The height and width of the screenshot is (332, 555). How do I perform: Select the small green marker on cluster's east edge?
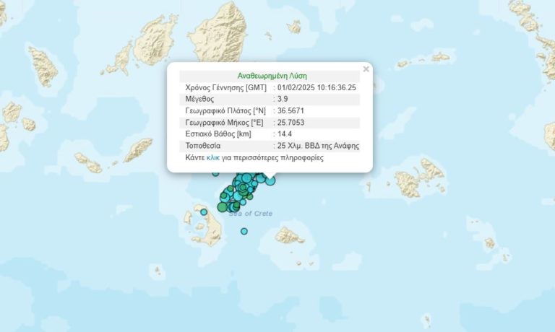pos(250,196)
